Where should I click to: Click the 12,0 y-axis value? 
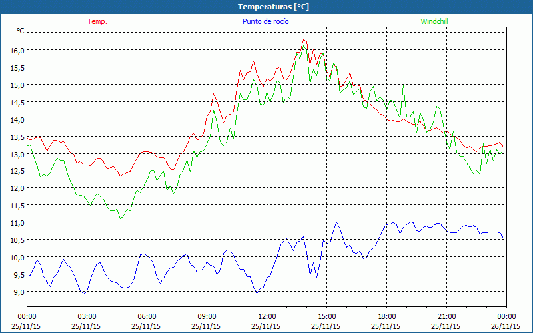tap(18, 188)
